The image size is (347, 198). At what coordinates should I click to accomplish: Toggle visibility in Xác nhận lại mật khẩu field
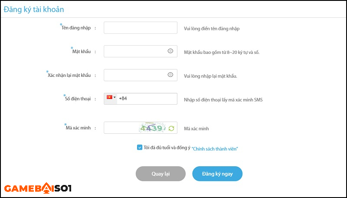170,75
